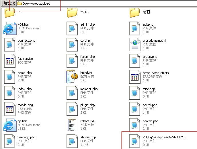
Task: Select the file name 'index.php'
Action: [25, 89]
